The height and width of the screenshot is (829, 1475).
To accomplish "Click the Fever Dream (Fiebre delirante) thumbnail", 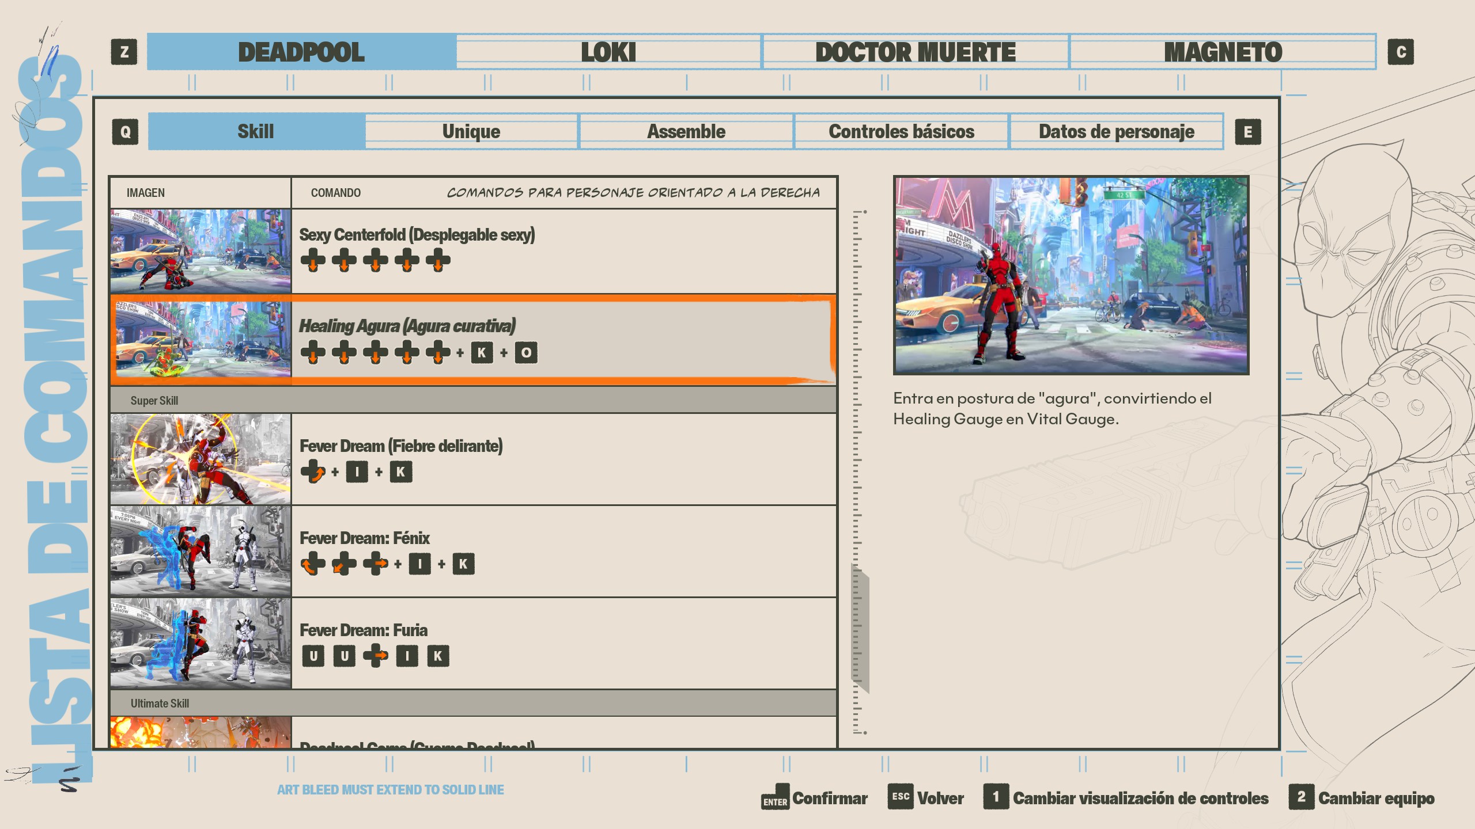I will (201, 459).
